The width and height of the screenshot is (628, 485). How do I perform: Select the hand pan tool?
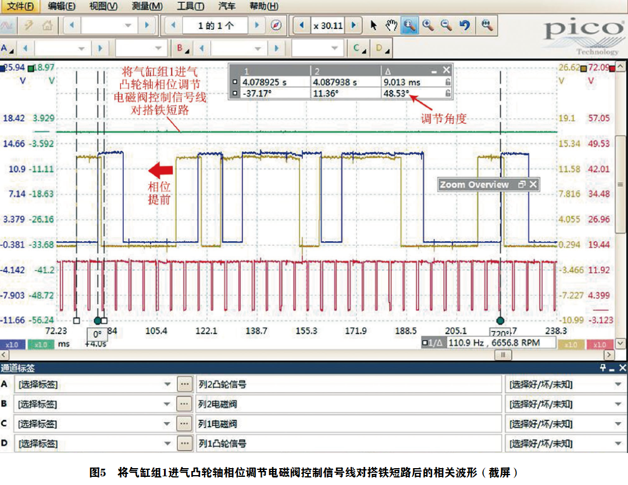click(x=391, y=26)
